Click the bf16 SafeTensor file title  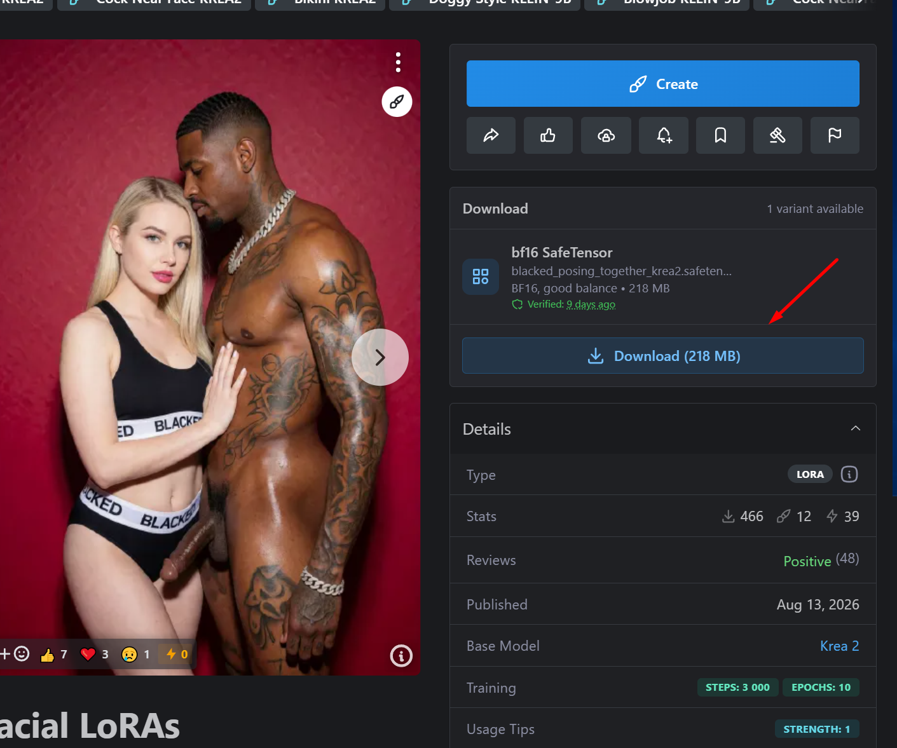point(562,252)
